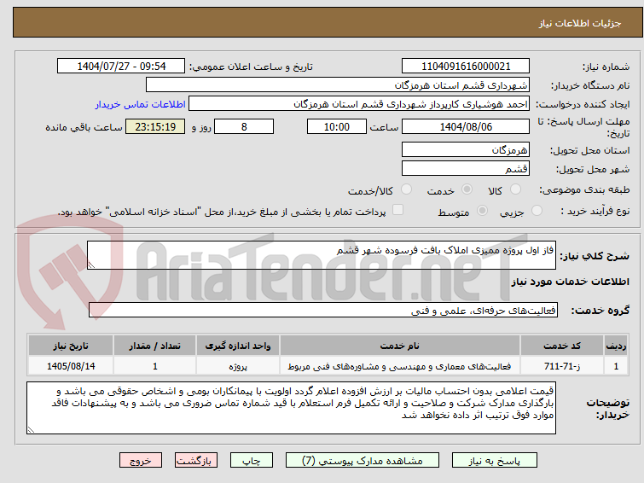
Task: Click the نوع فرآیند خرید label
Action: [595, 211]
